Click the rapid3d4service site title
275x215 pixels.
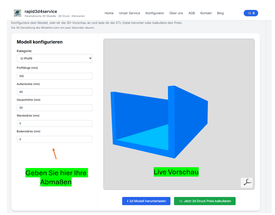tap(41, 11)
